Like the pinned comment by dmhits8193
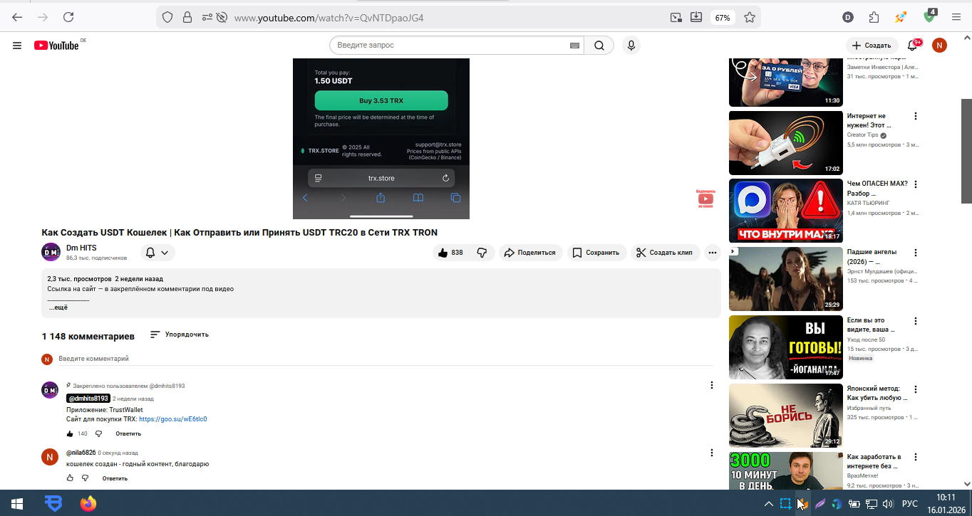972x516 pixels. point(70,433)
